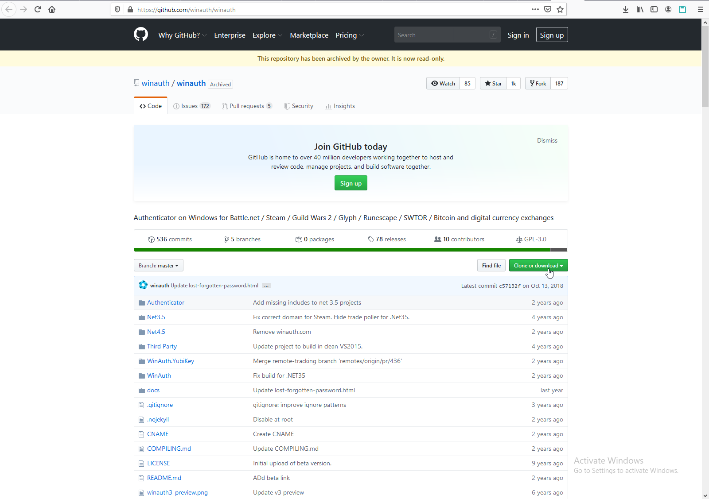Open the Firefox hamburger menu

[701, 9]
